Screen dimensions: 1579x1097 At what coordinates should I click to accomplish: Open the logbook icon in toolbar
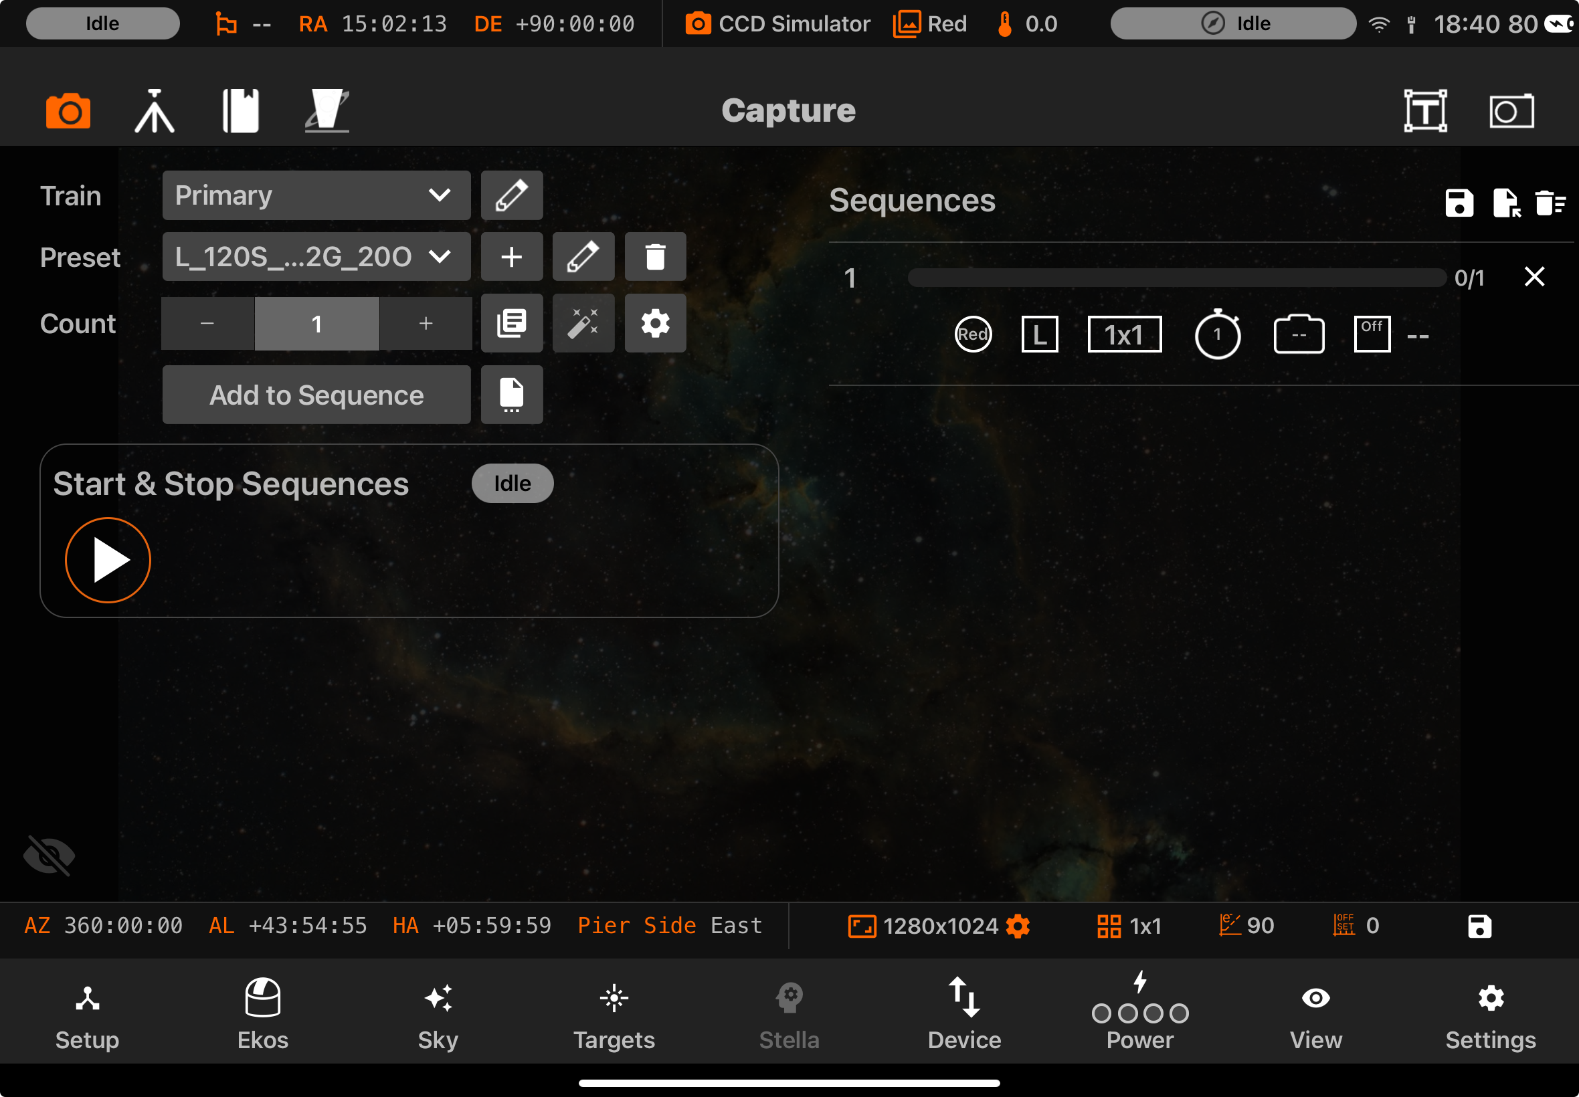tap(241, 110)
